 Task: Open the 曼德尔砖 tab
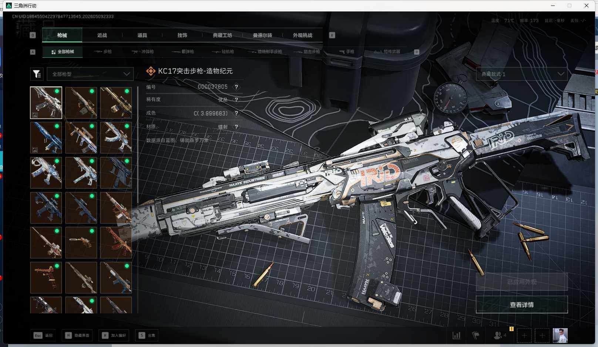pyautogui.click(x=262, y=35)
